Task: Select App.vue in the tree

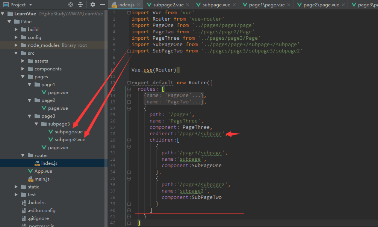Action: [x=43, y=171]
